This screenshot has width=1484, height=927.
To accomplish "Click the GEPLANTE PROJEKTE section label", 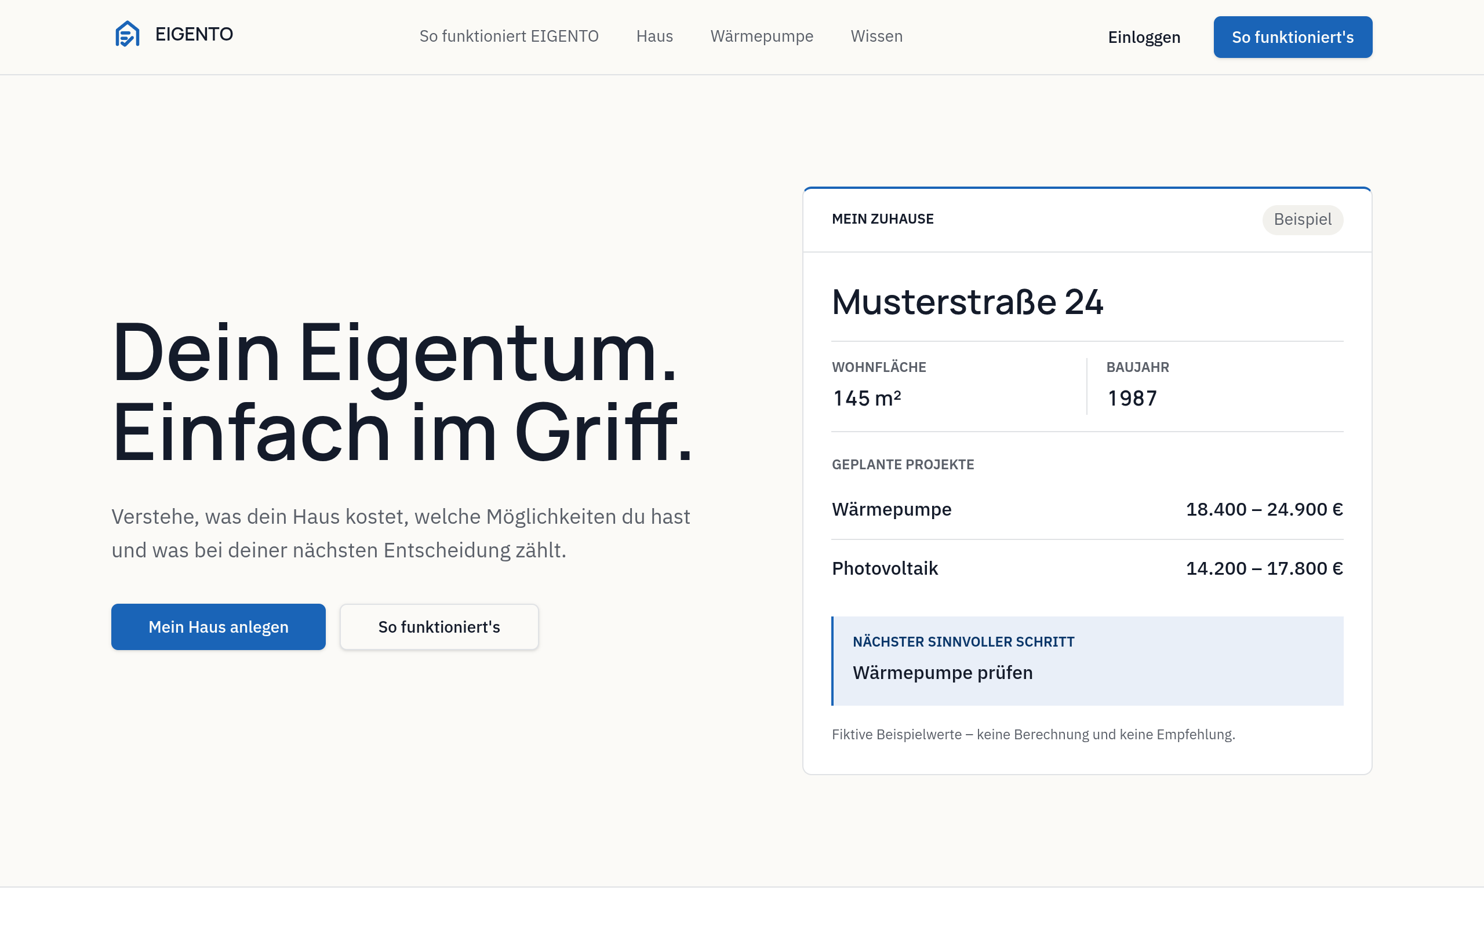I will (x=903, y=465).
